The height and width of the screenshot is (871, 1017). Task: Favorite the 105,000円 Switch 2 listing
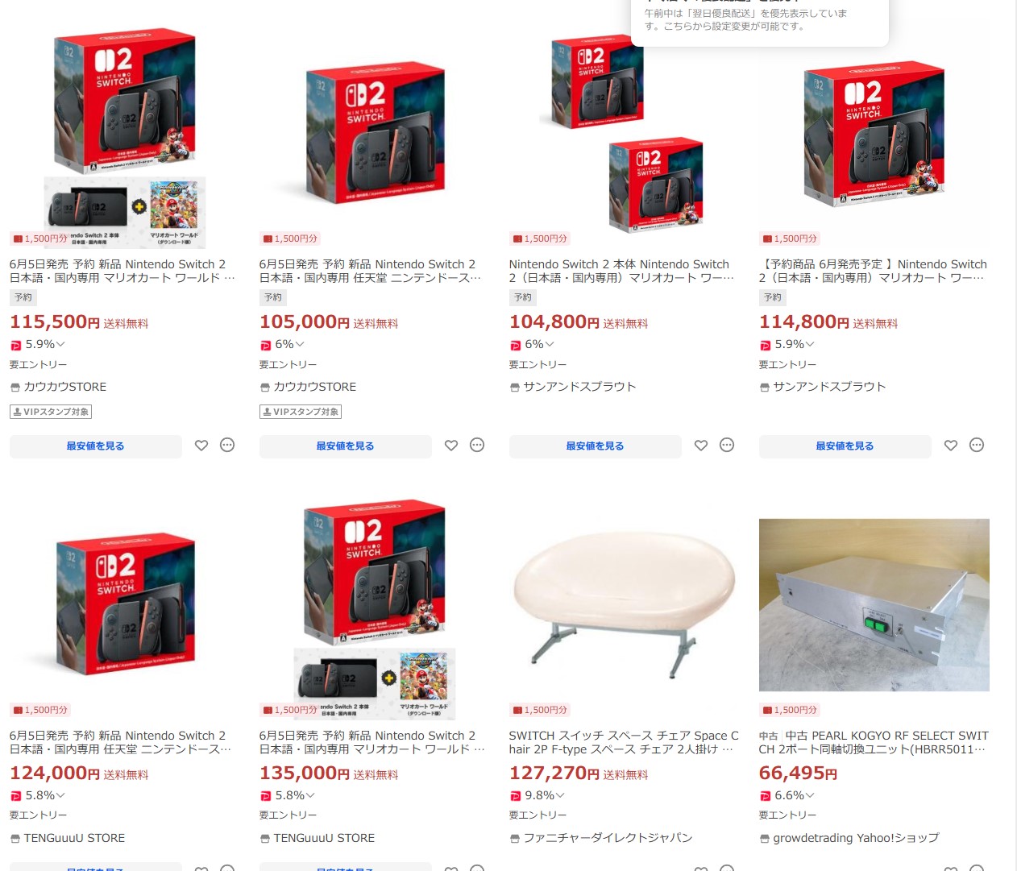(x=451, y=446)
